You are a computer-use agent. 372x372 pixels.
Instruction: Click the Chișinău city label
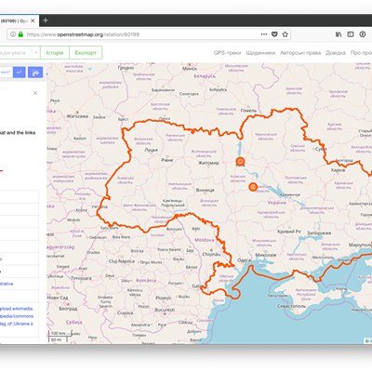pyautogui.click(x=211, y=254)
